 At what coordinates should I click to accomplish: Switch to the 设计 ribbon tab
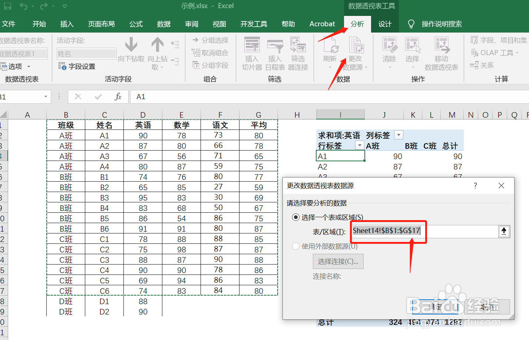[x=384, y=24]
